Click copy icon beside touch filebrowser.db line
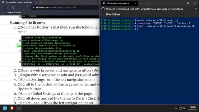 (20, 51)
